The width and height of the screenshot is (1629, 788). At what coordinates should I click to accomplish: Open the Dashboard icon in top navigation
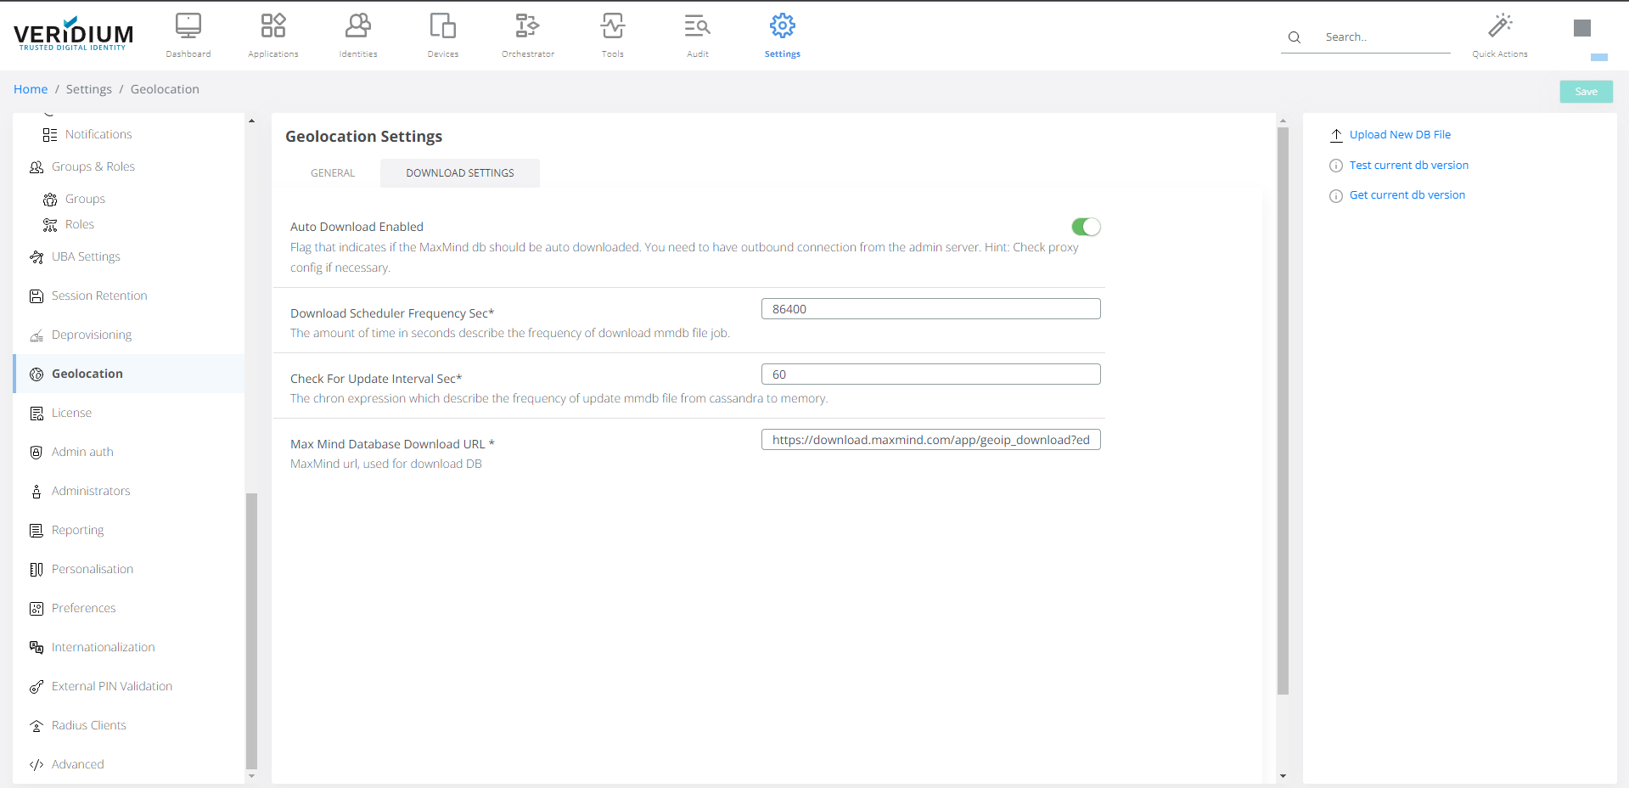pos(188,27)
